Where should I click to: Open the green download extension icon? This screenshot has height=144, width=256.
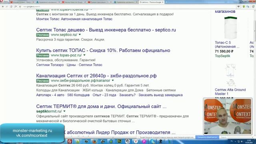point(244,7)
